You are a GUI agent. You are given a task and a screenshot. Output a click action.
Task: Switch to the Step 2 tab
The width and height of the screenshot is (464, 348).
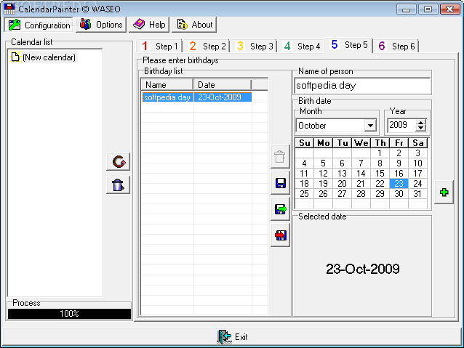coord(207,46)
